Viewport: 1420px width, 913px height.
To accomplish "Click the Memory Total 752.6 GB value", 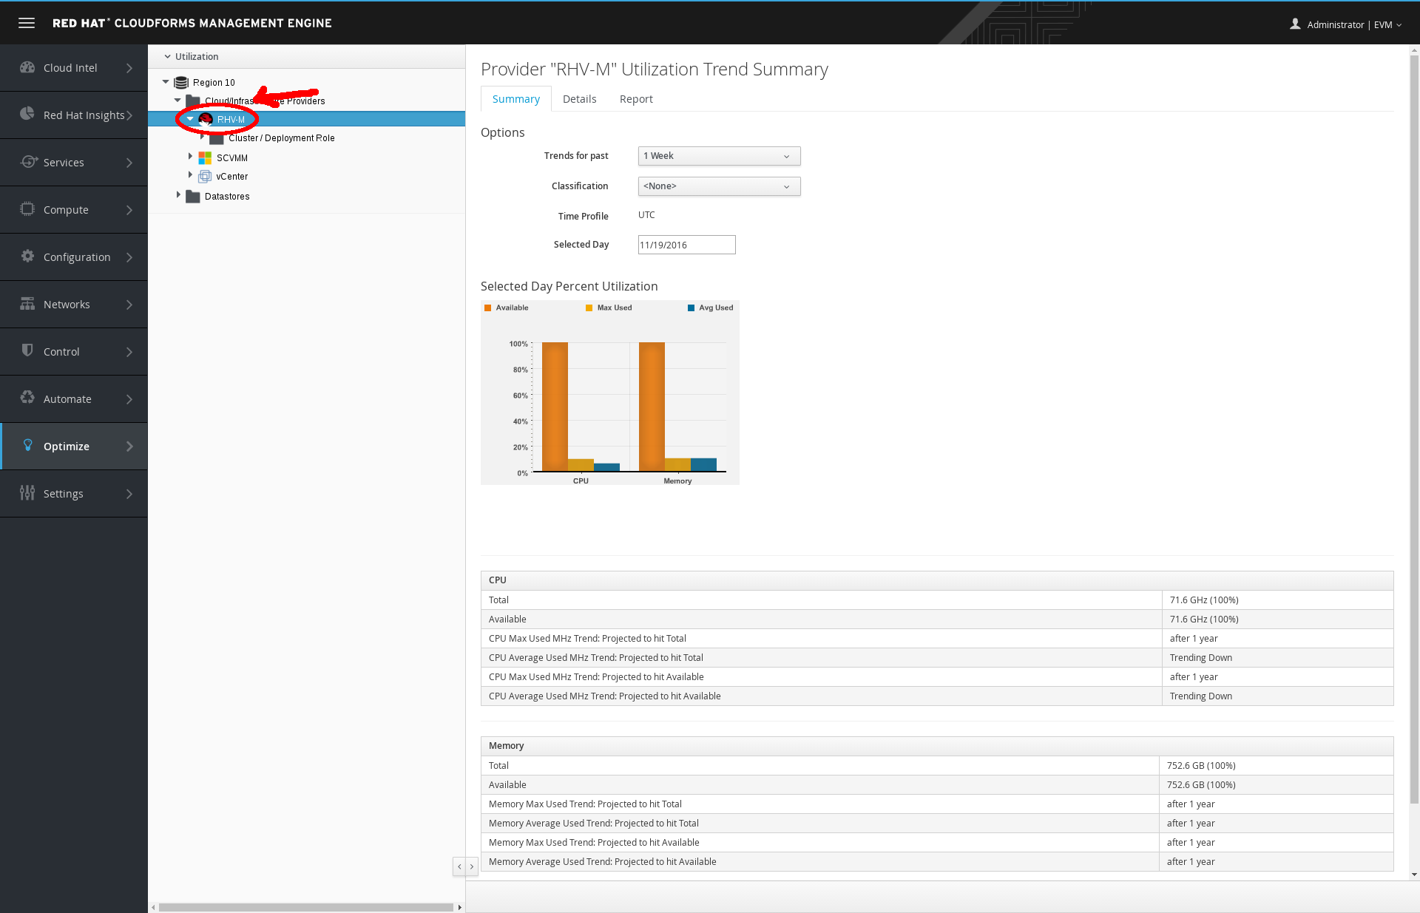I will (x=1201, y=766).
